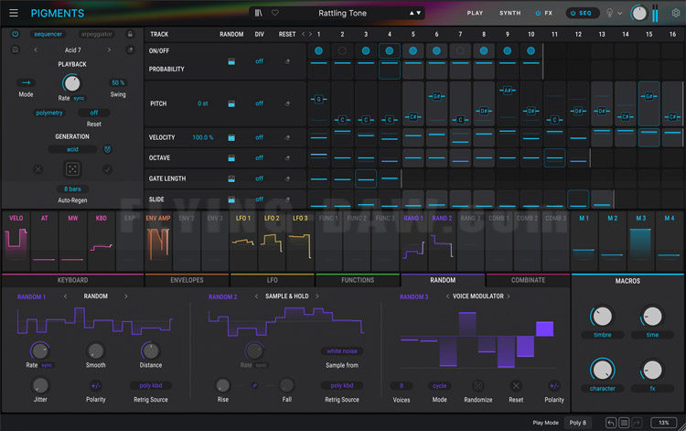The width and height of the screenshot is (686, 431).
Task: Open the settings gear icon
Action: (x=674, y=14)
